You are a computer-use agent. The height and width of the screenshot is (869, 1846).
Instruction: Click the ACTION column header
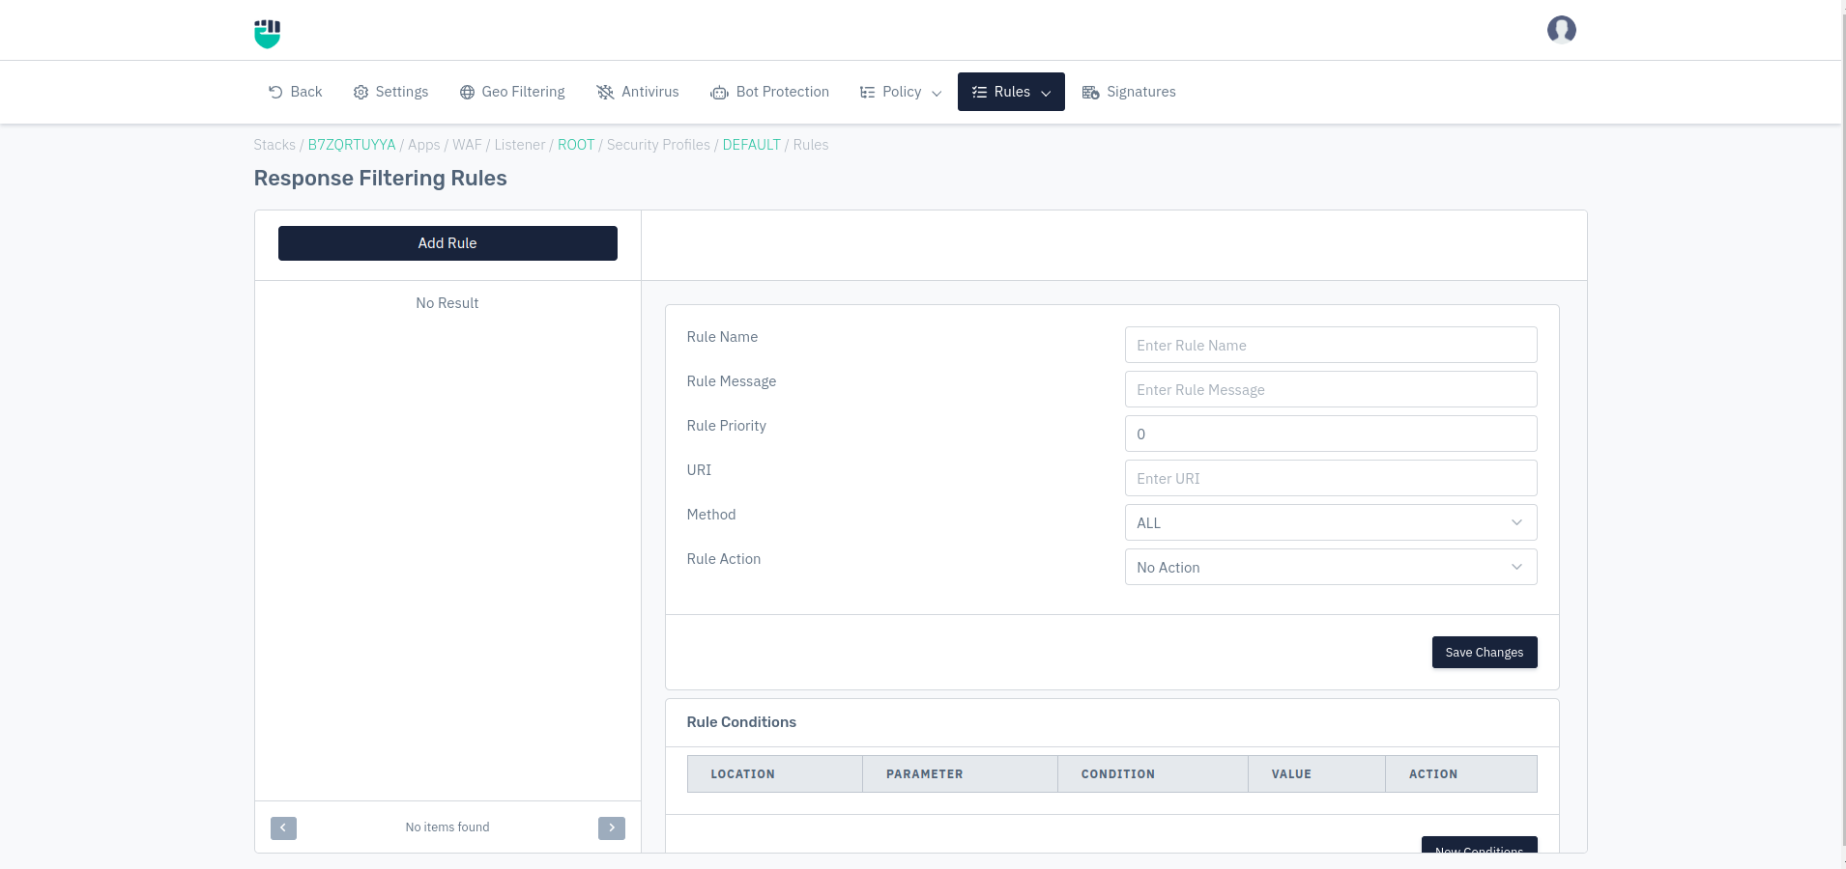coord(1461,774)
